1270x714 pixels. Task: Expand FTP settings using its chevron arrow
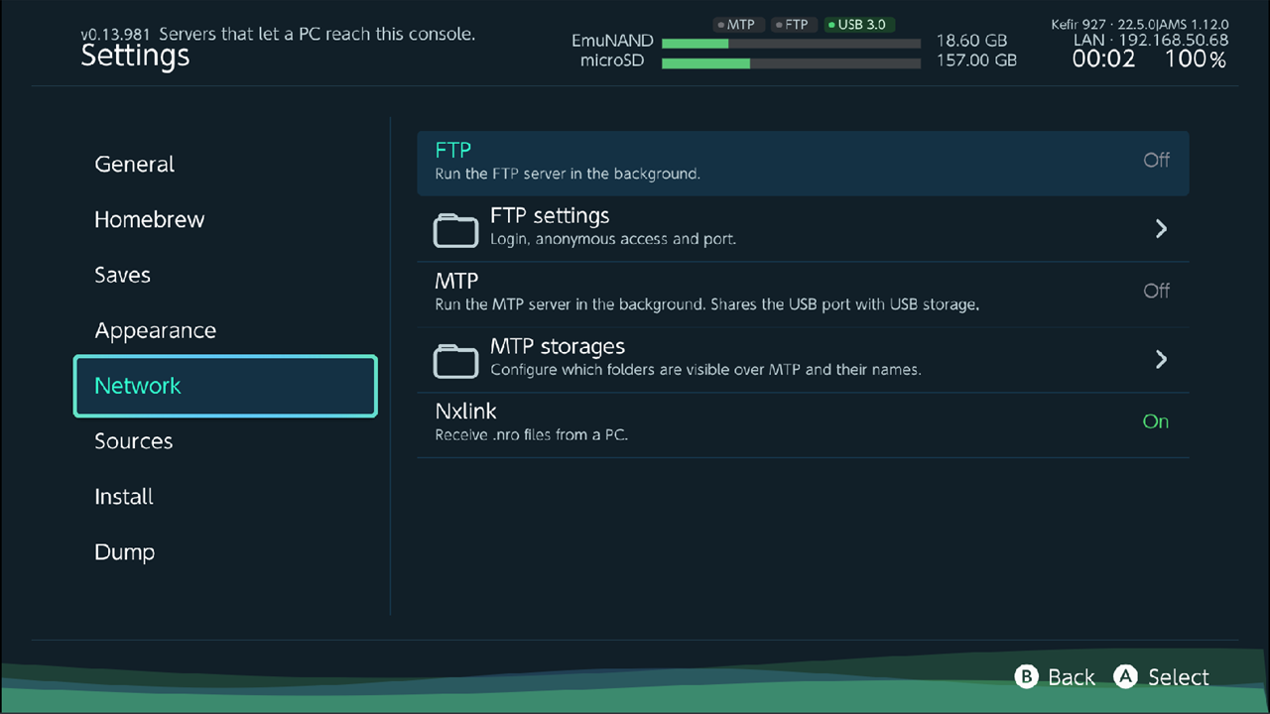tap(1161, 229)
